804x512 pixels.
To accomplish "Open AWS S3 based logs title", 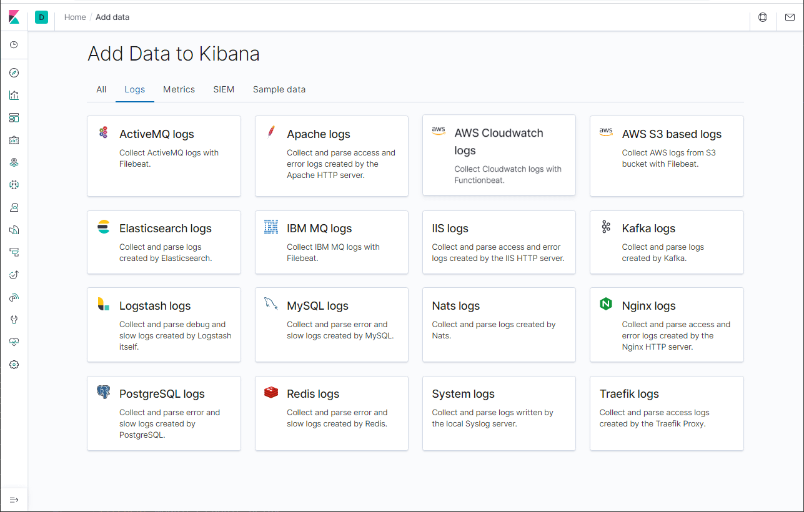I will pos(672,134).
